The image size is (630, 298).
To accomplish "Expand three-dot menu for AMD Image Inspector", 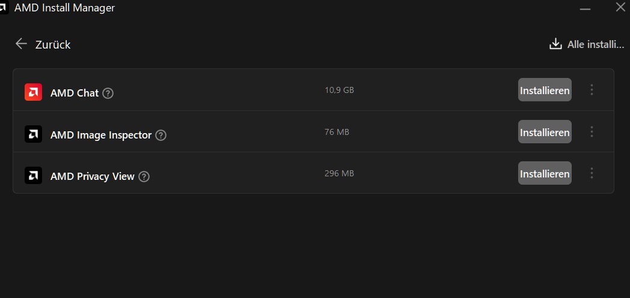I will [x=592, y=132].
